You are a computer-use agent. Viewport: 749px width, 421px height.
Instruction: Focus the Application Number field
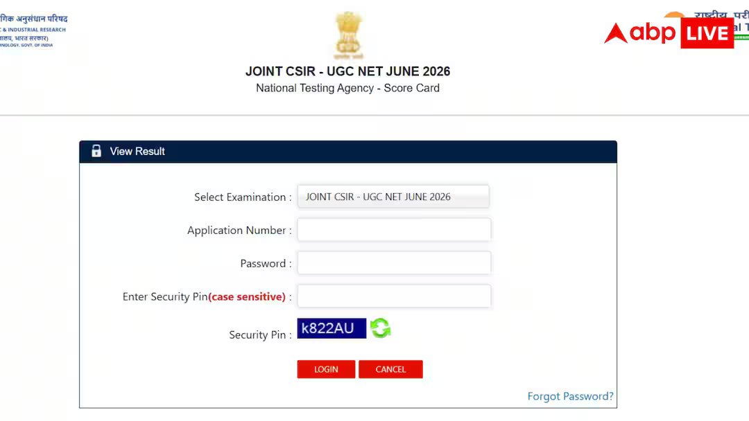[x=394, y=230]
